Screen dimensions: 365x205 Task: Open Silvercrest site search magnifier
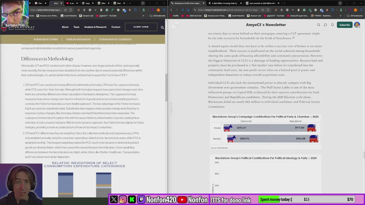(x=162, y=27)
